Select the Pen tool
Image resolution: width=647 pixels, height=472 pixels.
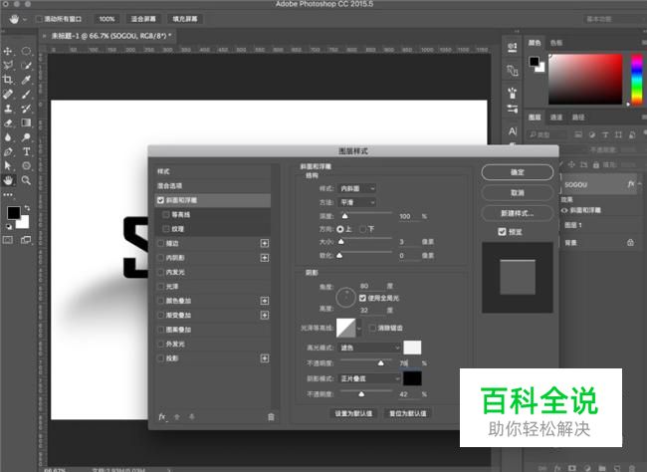coord(8,151)
